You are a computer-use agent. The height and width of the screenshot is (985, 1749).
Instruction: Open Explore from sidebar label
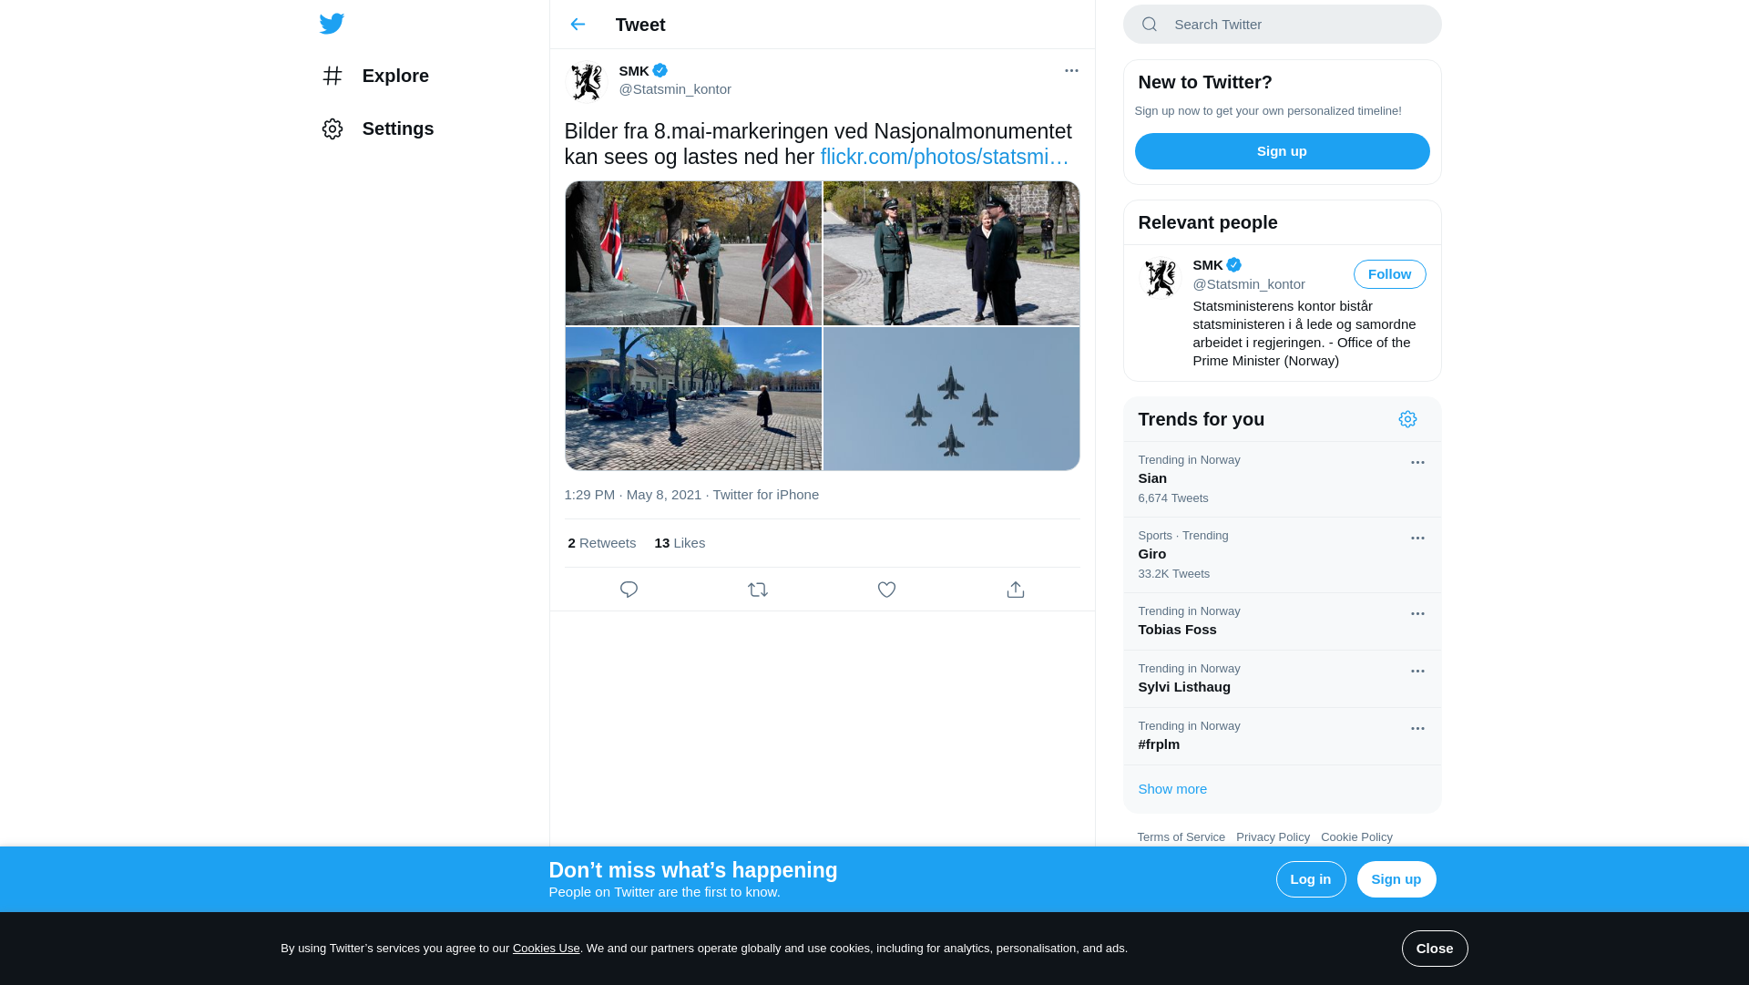tap(395, 76)
